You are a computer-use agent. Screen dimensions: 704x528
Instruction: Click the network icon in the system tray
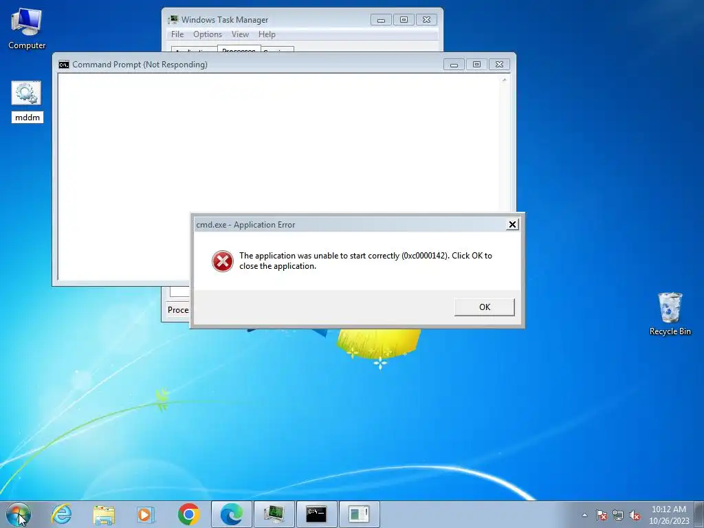618,515
